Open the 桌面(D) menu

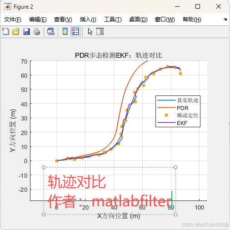[138, 20]
